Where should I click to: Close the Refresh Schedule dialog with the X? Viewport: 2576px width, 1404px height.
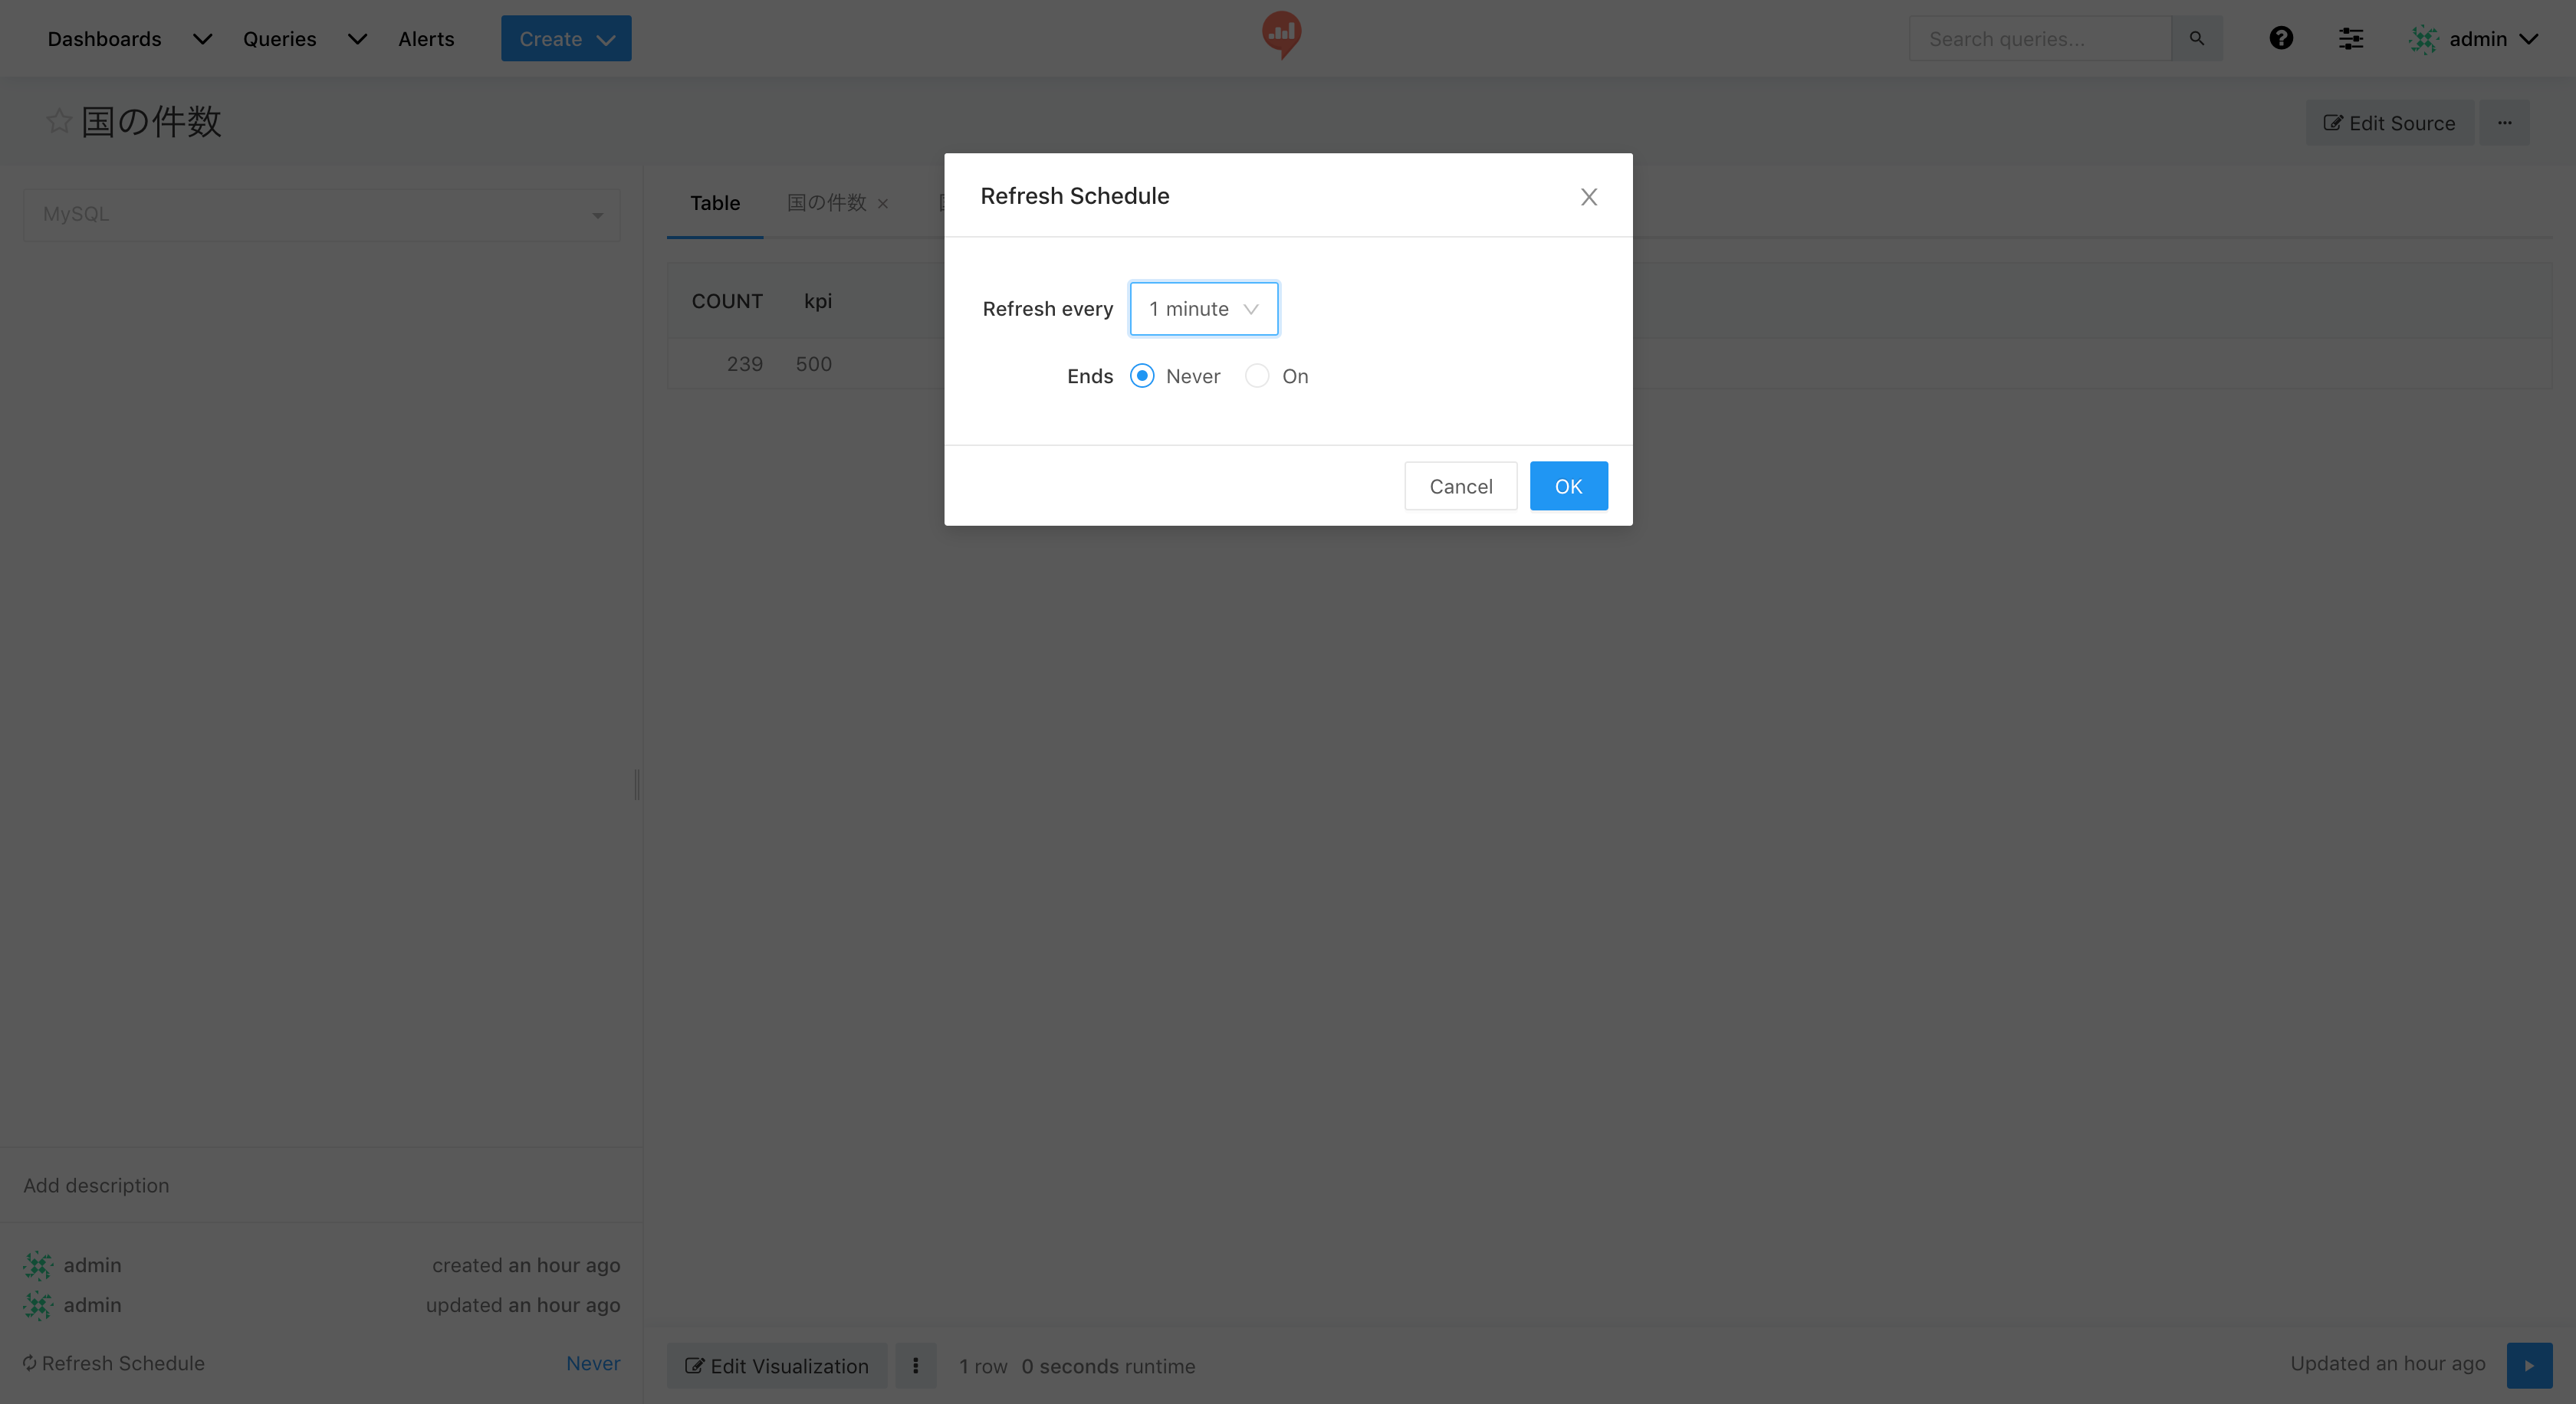point(1588,197)
